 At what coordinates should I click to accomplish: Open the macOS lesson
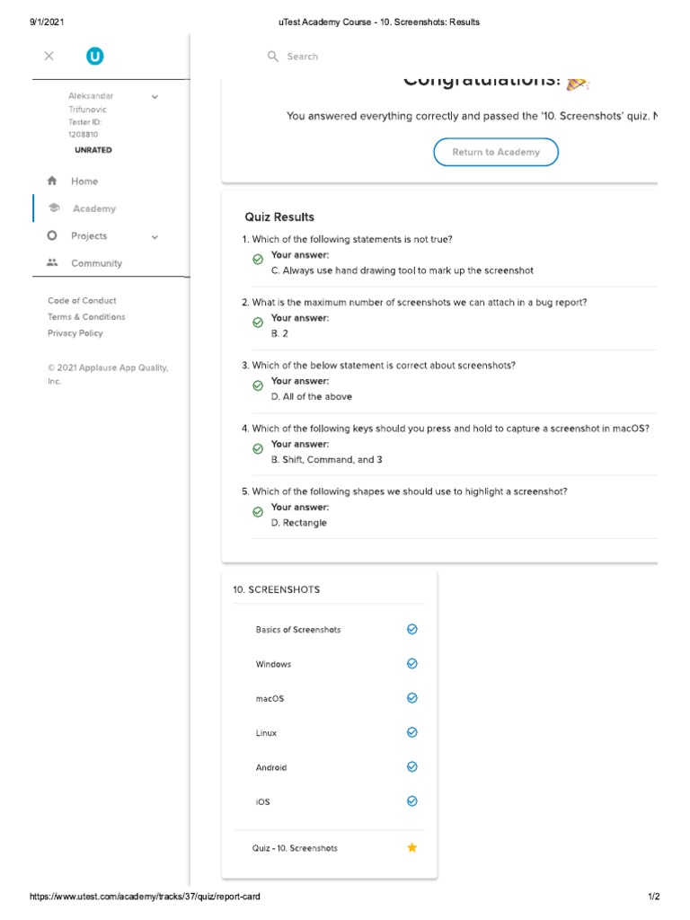[270, 698]
